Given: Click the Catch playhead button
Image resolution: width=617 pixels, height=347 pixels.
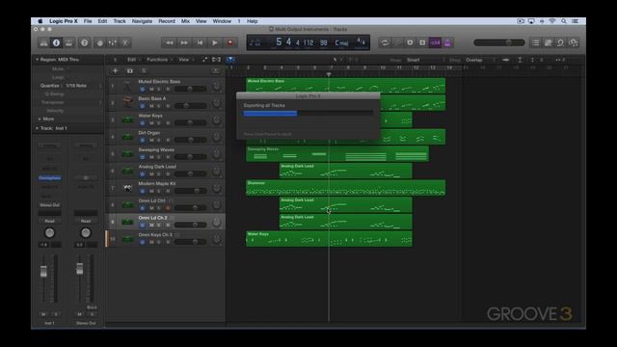Looking at the screenshot, I should point(230,60).
